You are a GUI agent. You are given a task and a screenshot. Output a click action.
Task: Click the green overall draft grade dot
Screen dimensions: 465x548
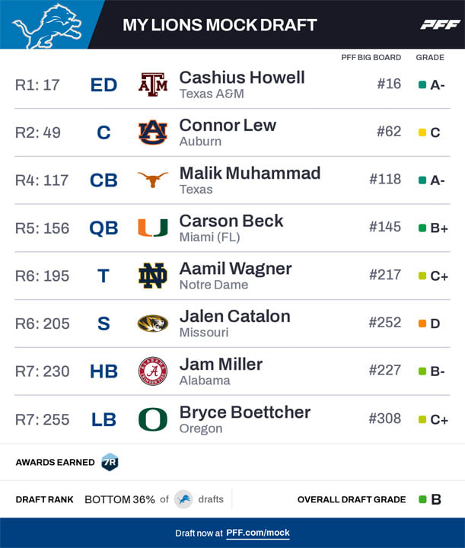[x=422, y=499]
